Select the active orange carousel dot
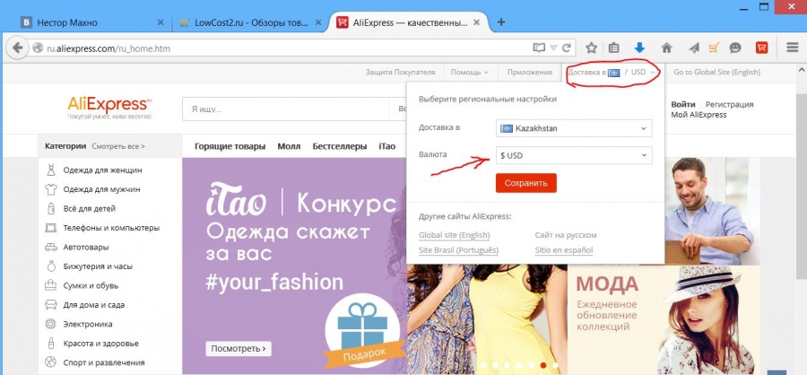Viewport: 807px width, 375px height. 543,365
